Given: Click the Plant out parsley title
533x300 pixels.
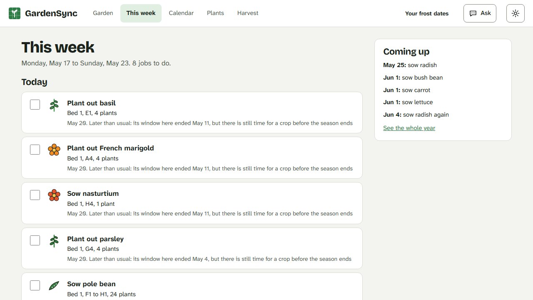Looking at the screenshot, I should click(x=95, y=239).
